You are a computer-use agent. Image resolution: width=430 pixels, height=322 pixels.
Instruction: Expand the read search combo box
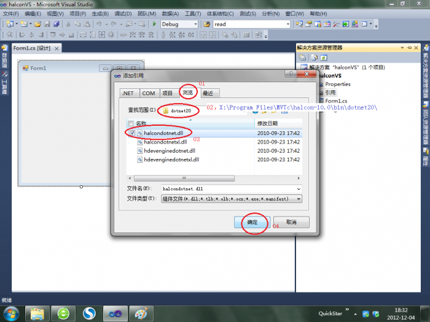pyautogui.click(x=287, y=24)
